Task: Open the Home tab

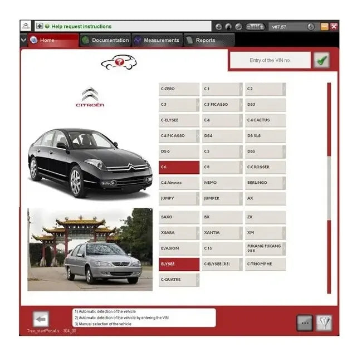Action: [53, 40]
